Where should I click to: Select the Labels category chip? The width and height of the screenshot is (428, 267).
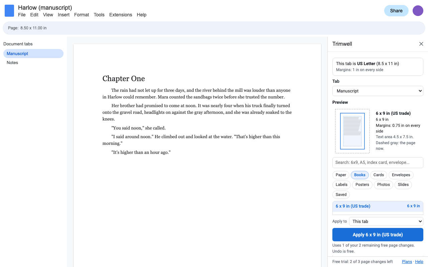click(341, 185)
